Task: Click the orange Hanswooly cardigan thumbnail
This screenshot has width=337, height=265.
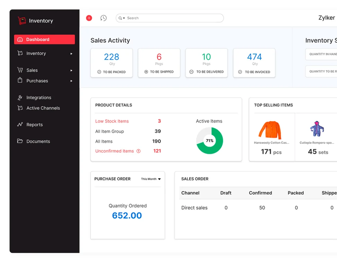Action: point(270,130)
